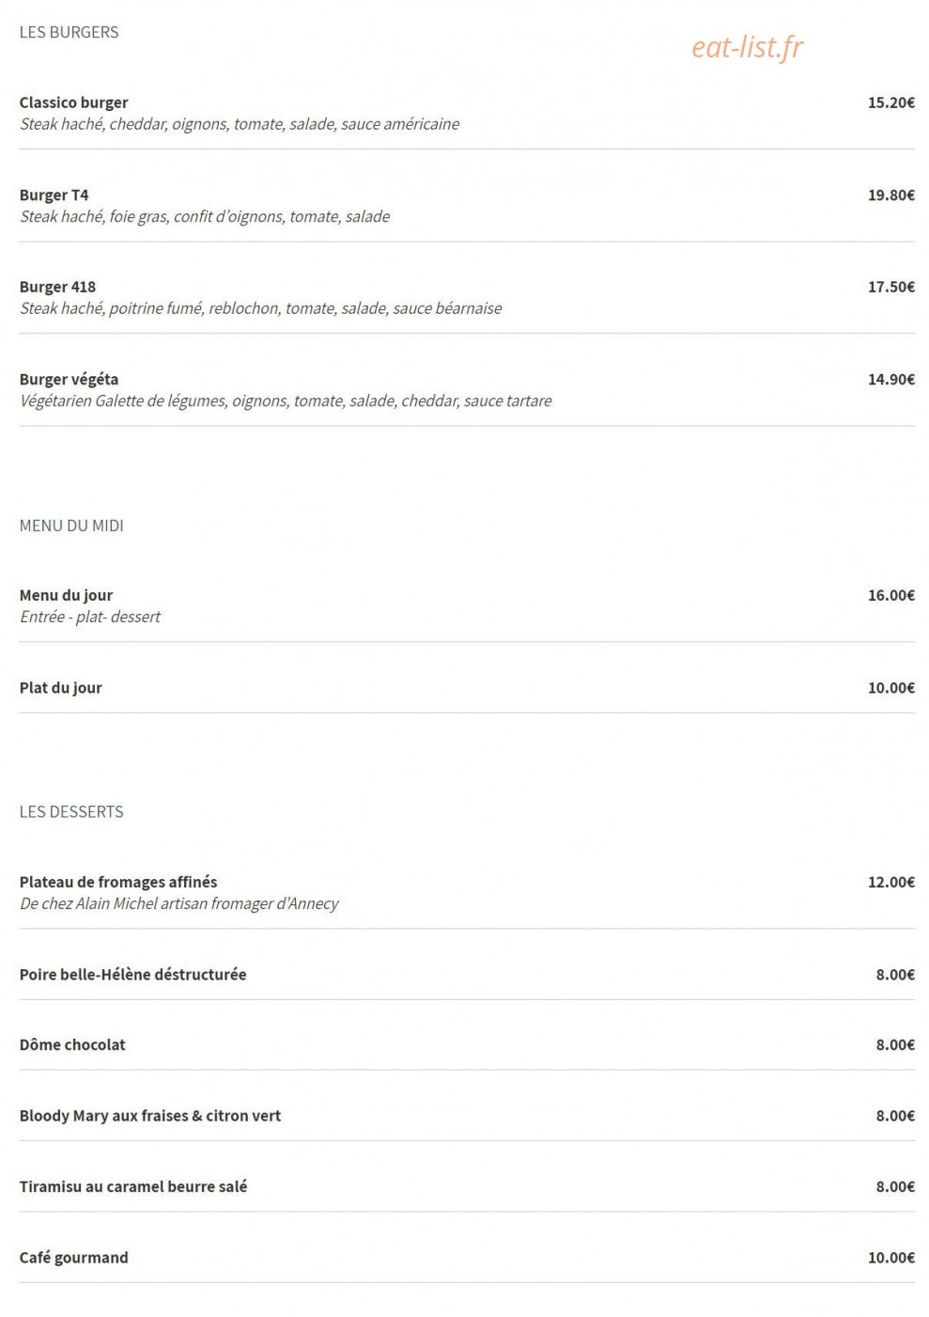
Task: Click the LES DESSERTS heading
Action: tap(71, 811)
